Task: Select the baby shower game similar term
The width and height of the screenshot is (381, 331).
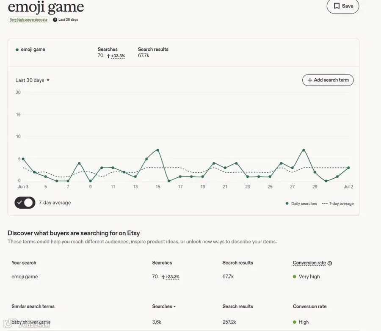Action: (31, 322)
